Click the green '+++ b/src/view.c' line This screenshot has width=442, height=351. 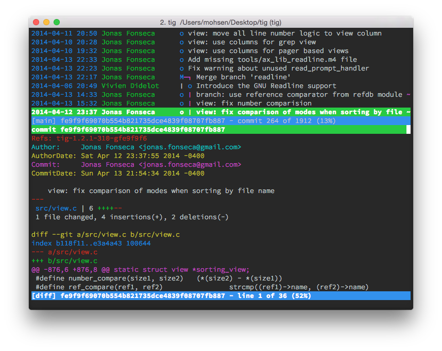pos(64,260)
